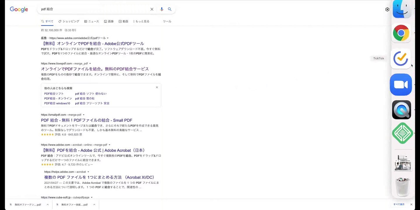The image size is (420, 210).
Task: Switch to the 動画 tab
Action: coord(123,21)
